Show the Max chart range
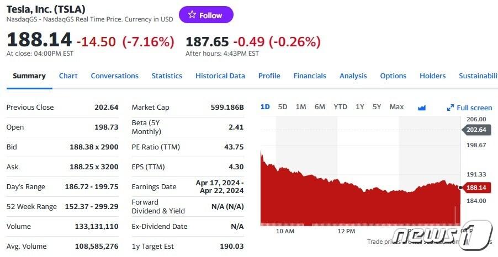 (396, 107)
